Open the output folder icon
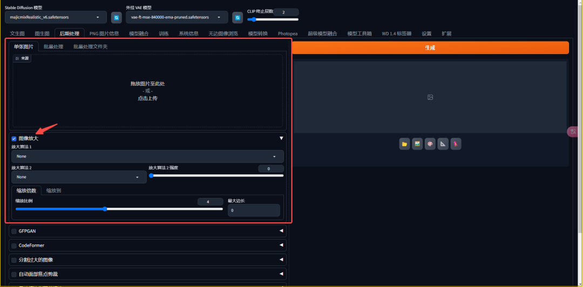This screenshot has height=287, width=583. 404,144
